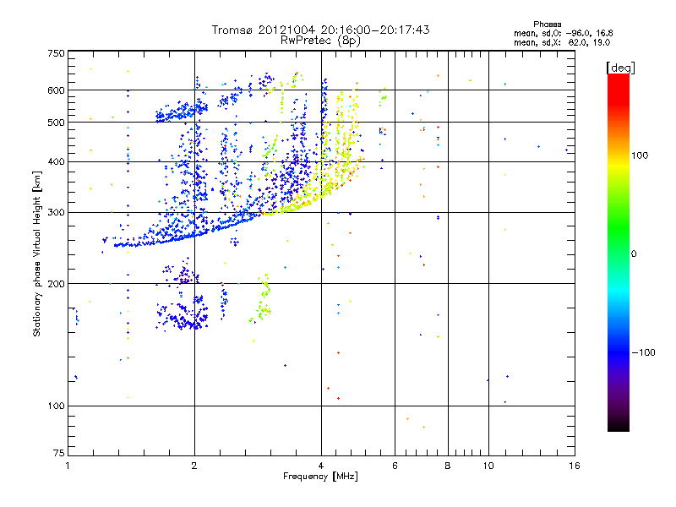The width and height of the screenshot is (676, 507).
Task: Click the y-axis "300" tick label
Action: point(57,212)
